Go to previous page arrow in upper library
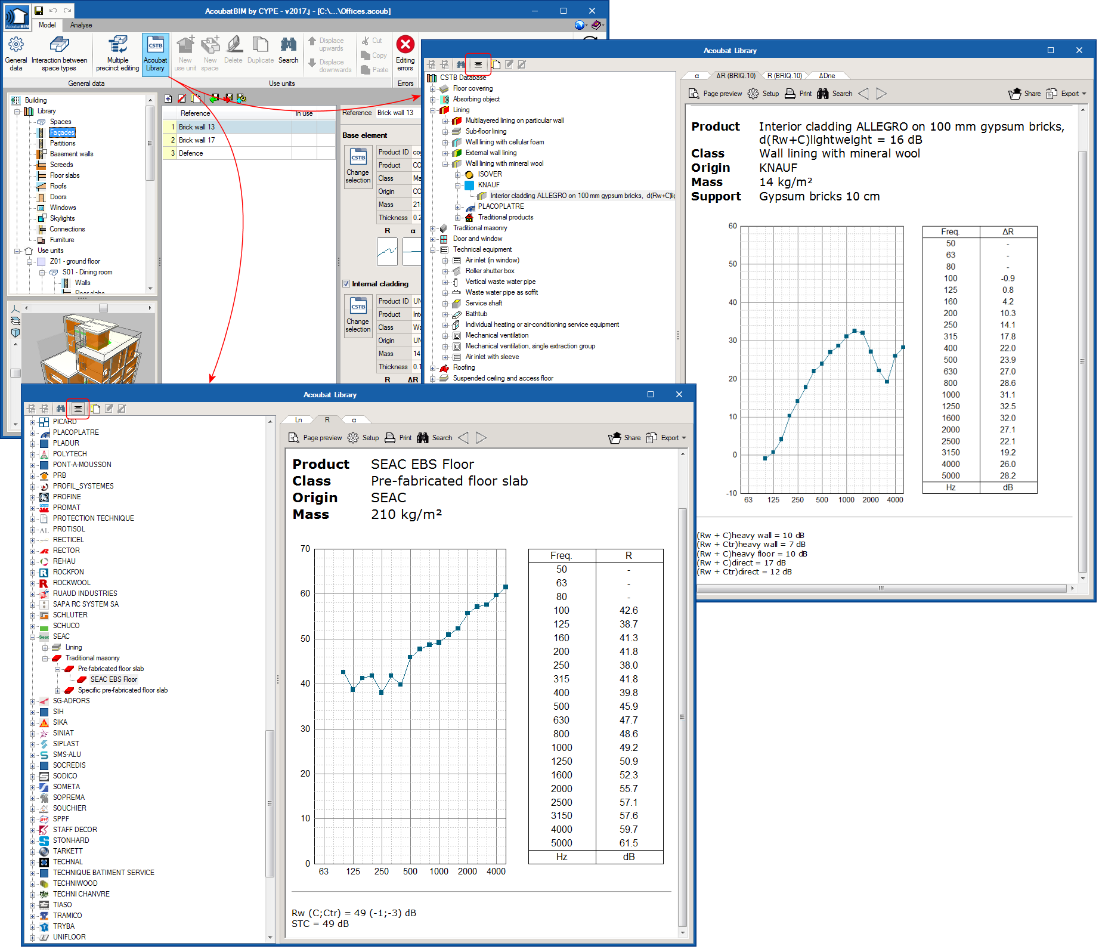Image resolution: width=1099 pixels, height=949 pixels. pyautogui.click(x=863, y=94)
